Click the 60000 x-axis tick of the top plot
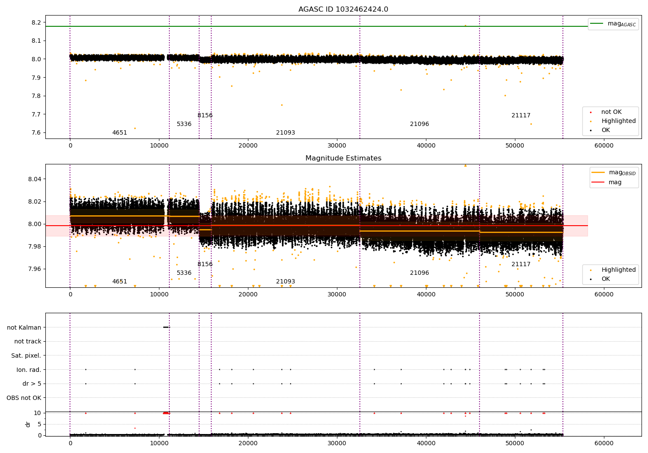 pyautogui.click(x=604, y=146)
